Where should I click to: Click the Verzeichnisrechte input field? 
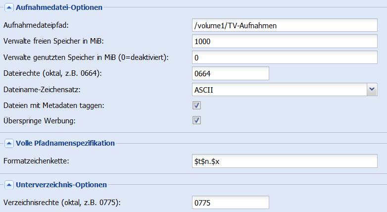(231, 203)
